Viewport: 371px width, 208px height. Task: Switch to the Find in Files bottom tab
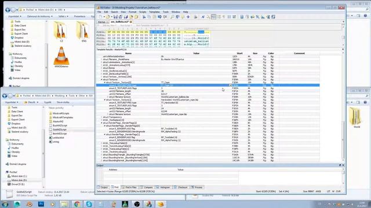129,187
